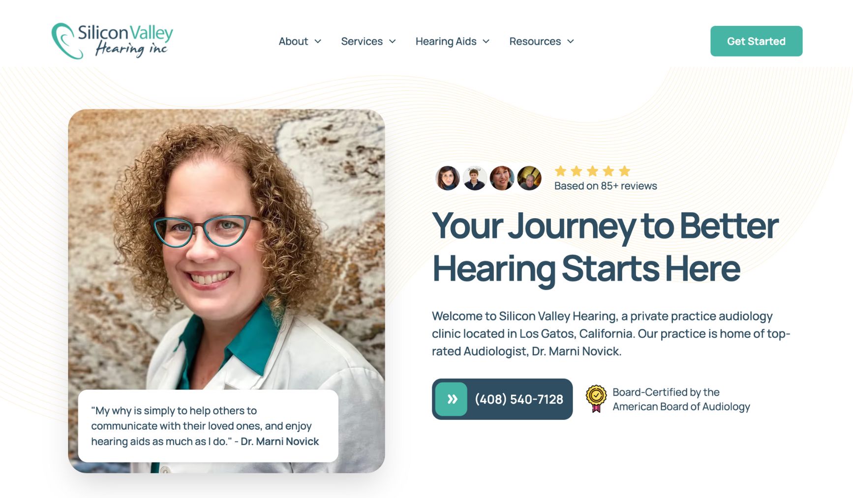Click the Based on 85+ reviews text
Viewport: 853px width, 498px height.
(x=606, y=186)
